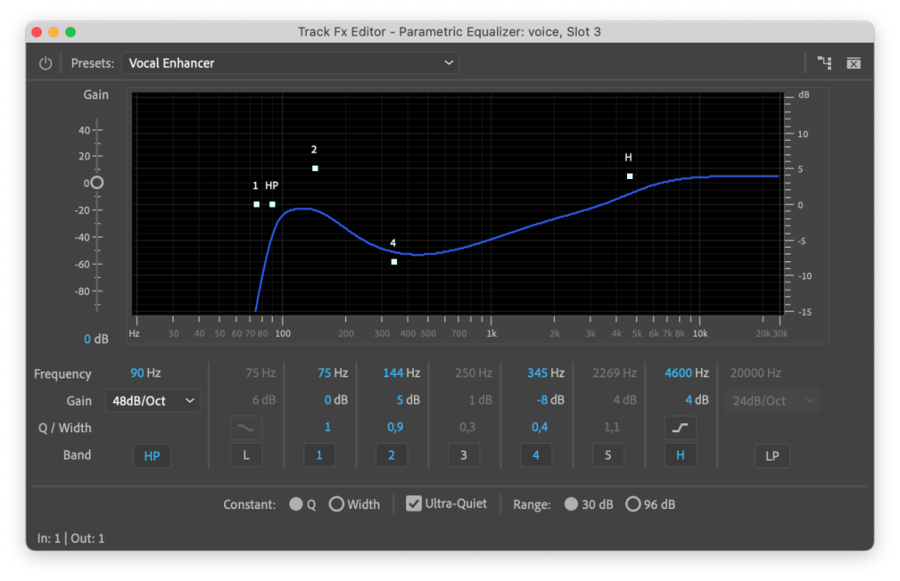Choose the 96 dB range option
This screenshot has width=900, height=581.
[633, 504]
